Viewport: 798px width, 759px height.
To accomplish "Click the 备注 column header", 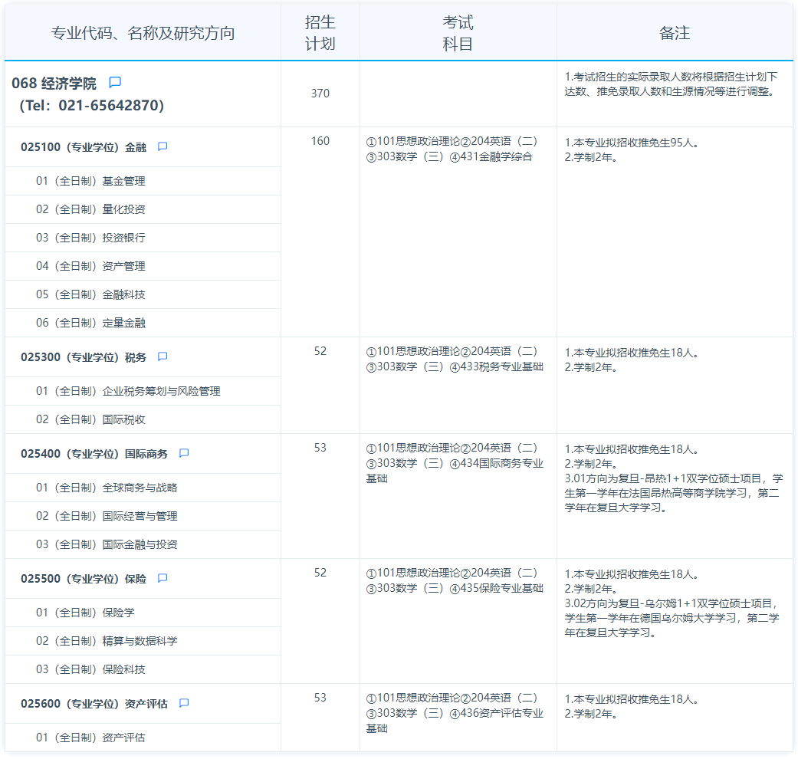I will coord(675,33).
